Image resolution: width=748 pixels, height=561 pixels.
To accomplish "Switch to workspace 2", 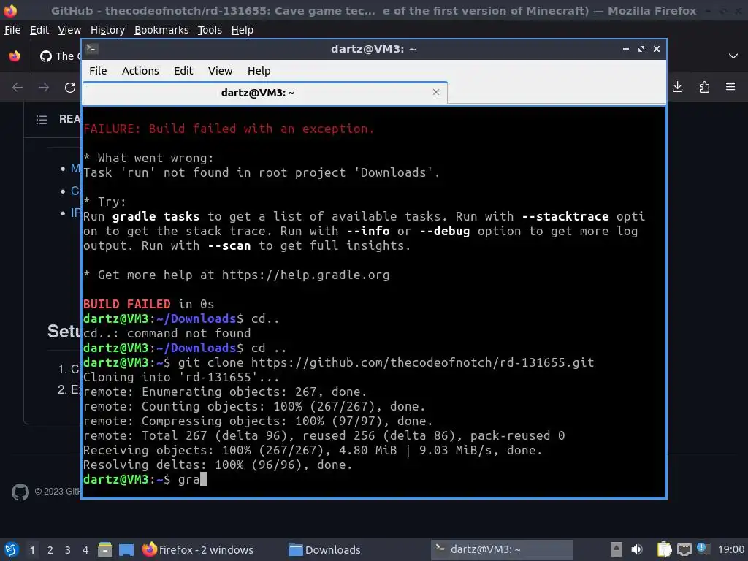I will pyautogui.click(x=50, y=550).
